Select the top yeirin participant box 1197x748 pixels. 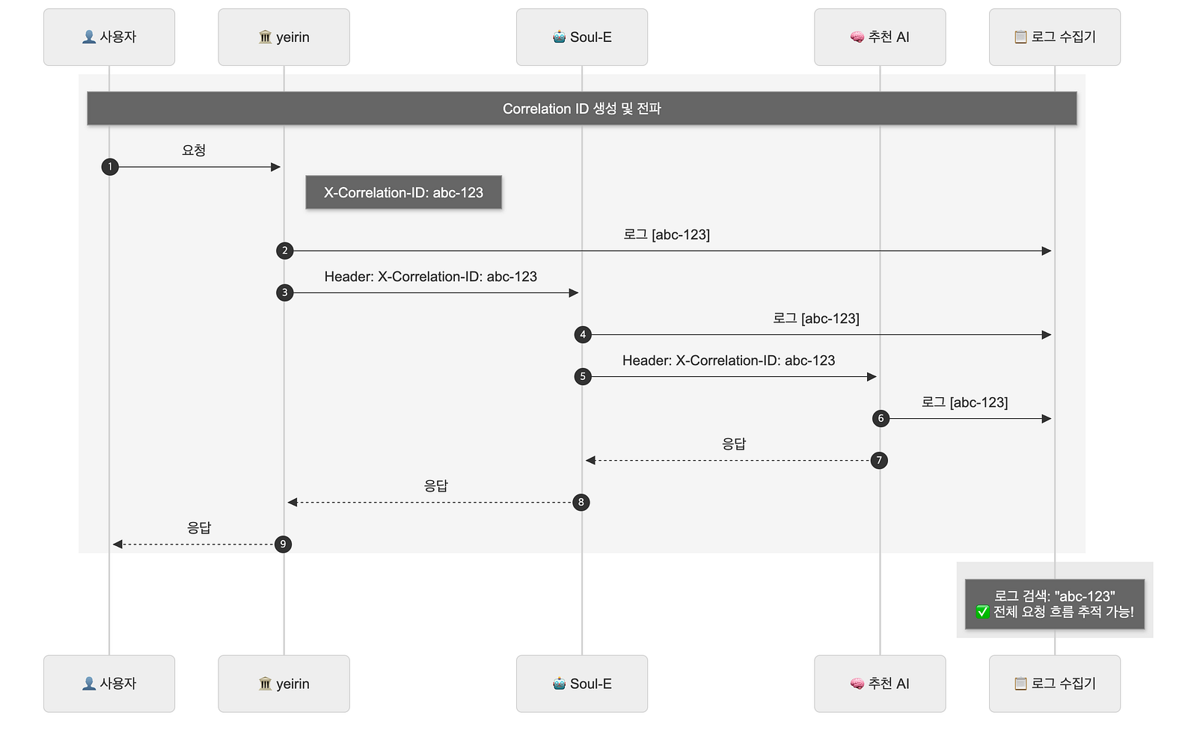click(x=284, y=37)
